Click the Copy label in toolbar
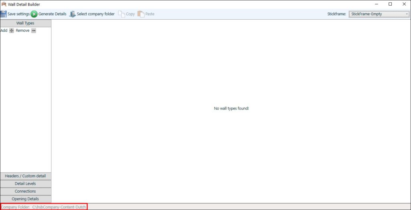This screenshot has width=411, height=210. tap(130, 14)
